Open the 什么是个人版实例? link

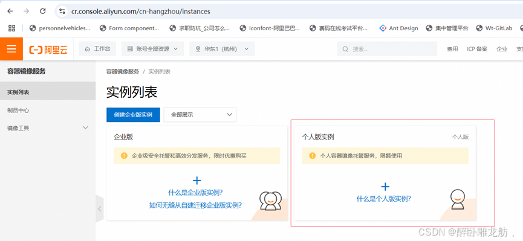(x=384, y=199)
